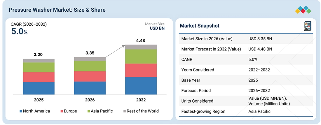This screenshot has width=321, height=125.
Task: Click the 'USD 3.35 BN' table value
Action: tap(260, 39)
